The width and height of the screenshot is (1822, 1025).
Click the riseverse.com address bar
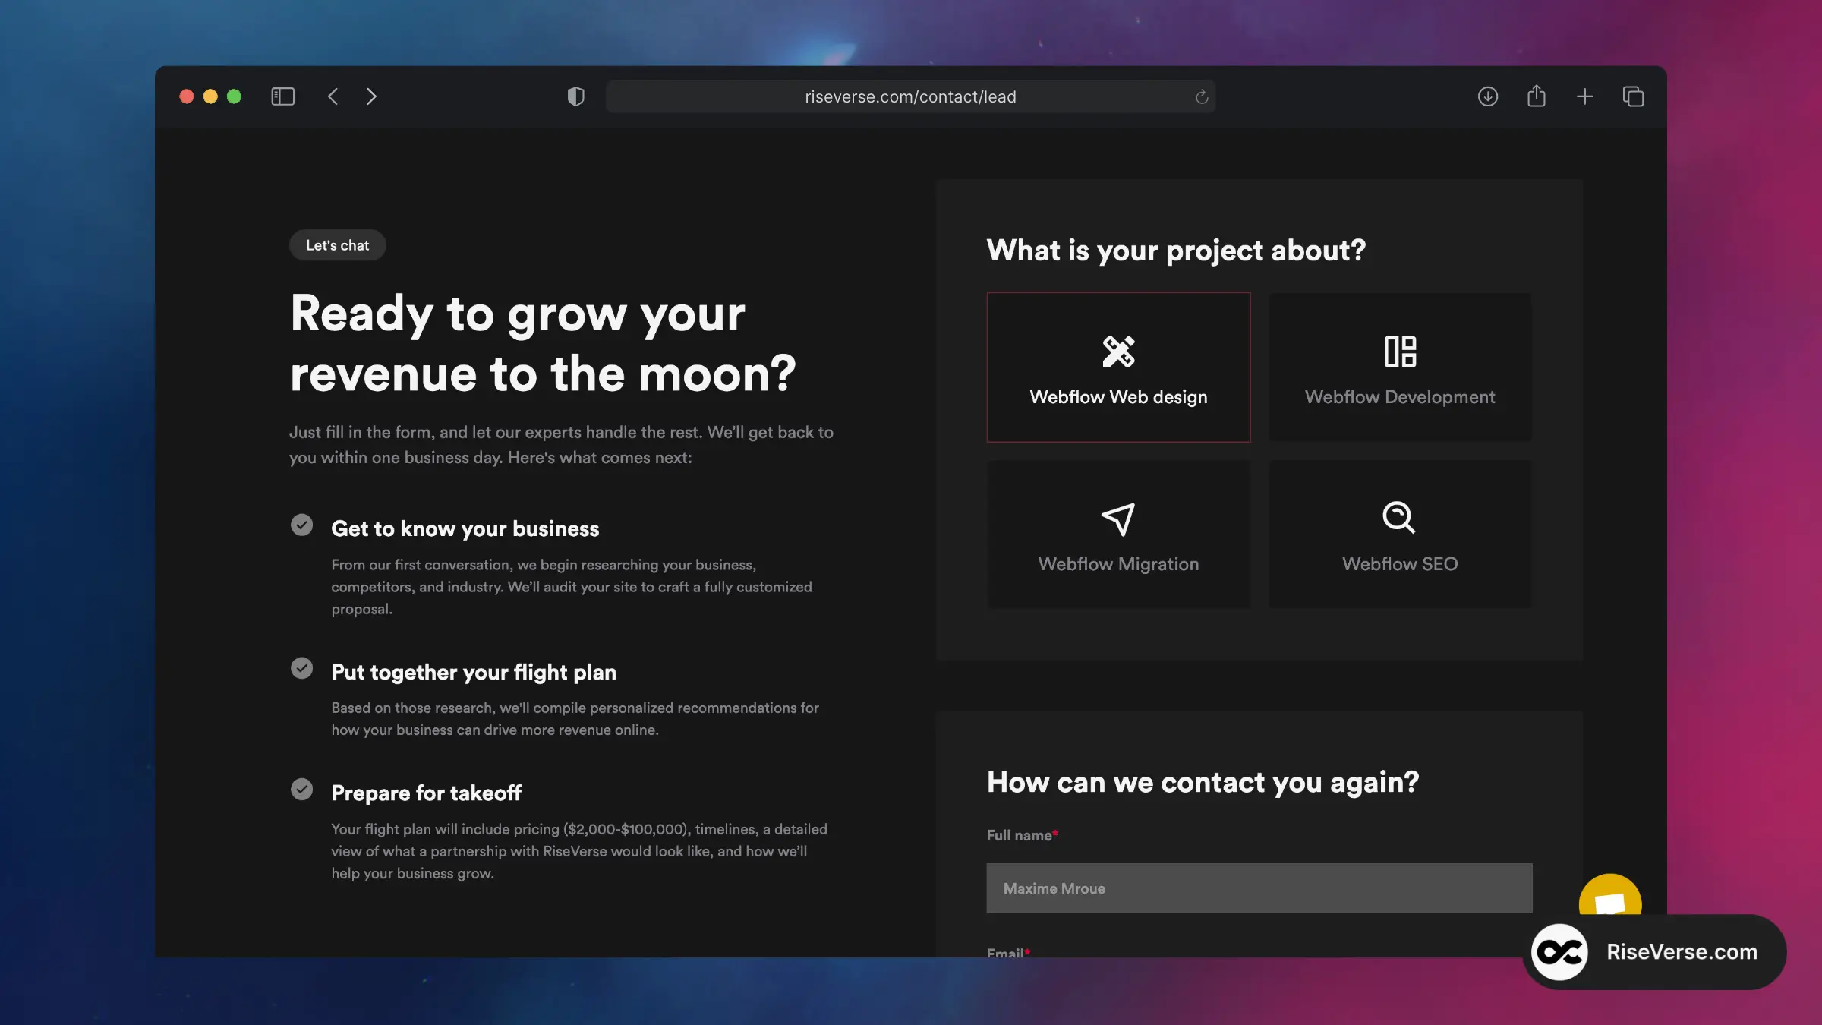click(909, 97)
